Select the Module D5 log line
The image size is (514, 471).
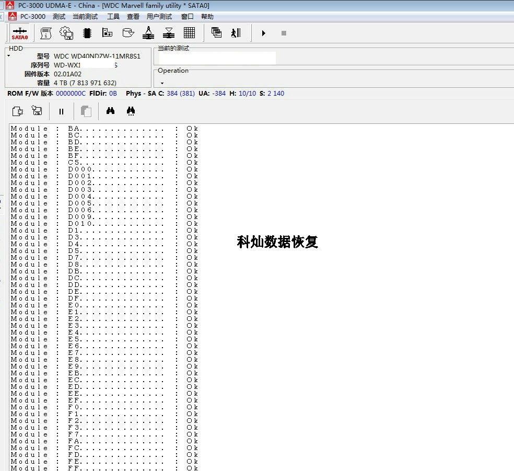click(x=104, y=251)
